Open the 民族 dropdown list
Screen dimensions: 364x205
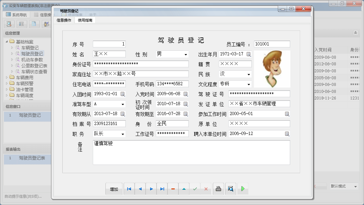pyautogui.click(x=249, y=74)
